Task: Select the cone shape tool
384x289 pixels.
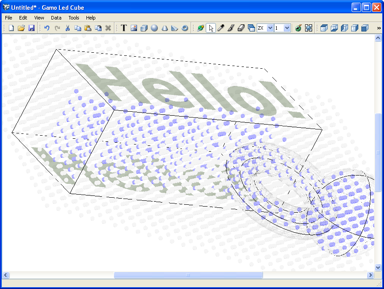Action: (x=165, y=28)
